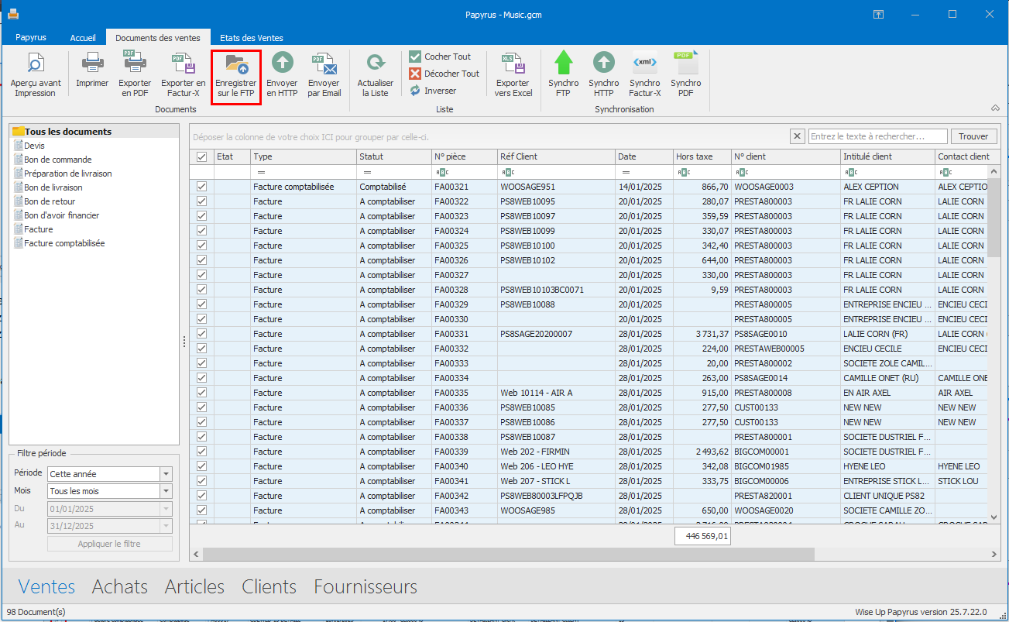Export documents with Exporter en PDF

click(135, 64)
